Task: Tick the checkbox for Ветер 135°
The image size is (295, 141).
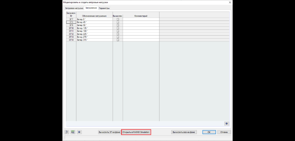Action: (x=118, y=28)
